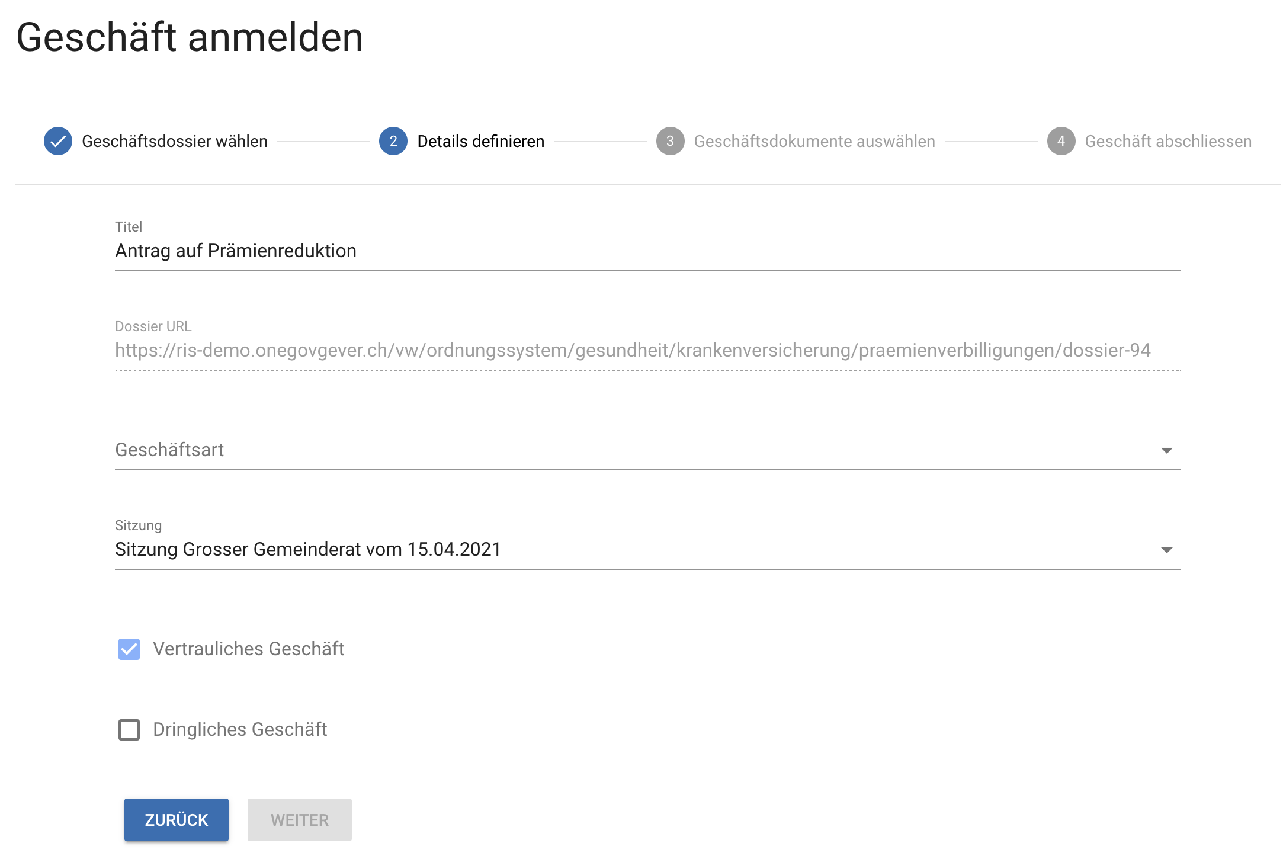Open the Geschäftsart dropdown arrow
The height and width of the screenshot is (859, 1283).
coord(1166,451)
